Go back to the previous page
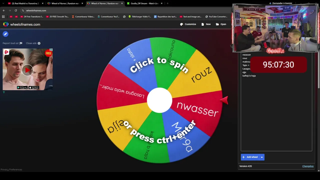320x180 pixels. click(4, 10)
